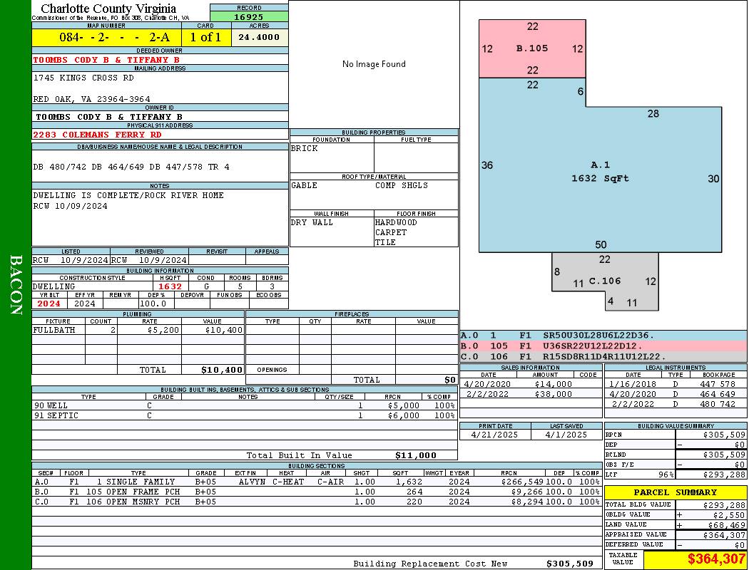Select floor finish HARDWOOD

tap(396, 223)
